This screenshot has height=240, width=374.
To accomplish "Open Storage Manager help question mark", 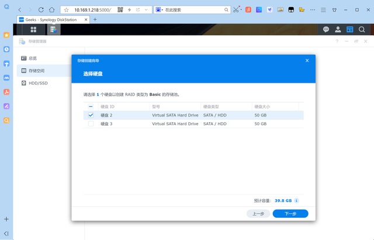I will [x=337, y=41].
